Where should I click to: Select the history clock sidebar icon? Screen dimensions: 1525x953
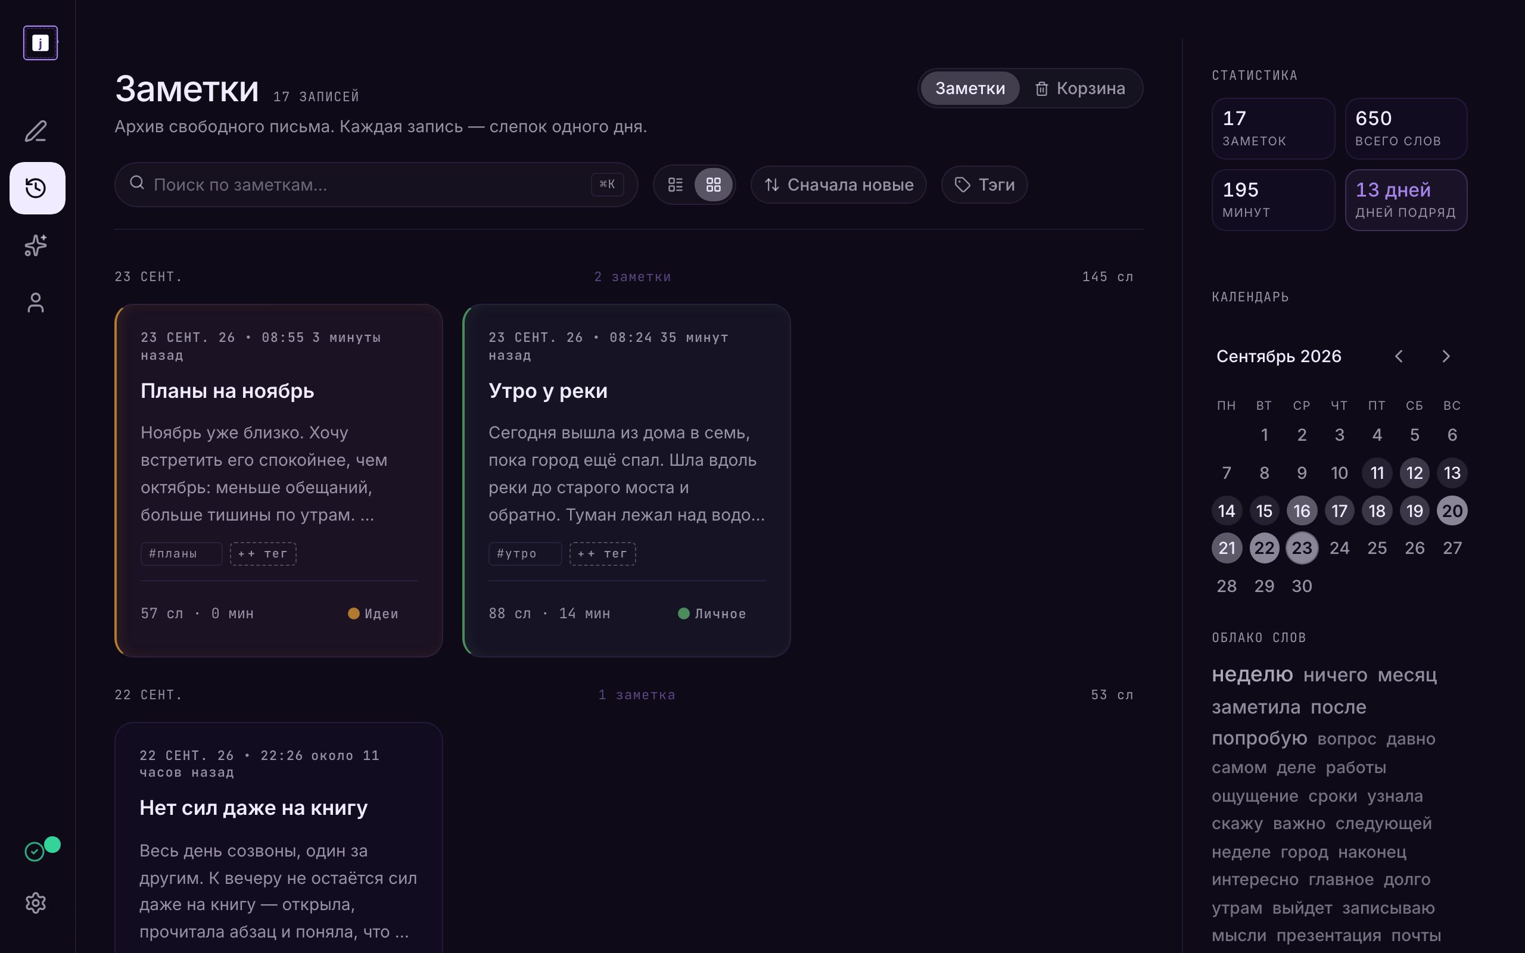(x=37, y=188)
